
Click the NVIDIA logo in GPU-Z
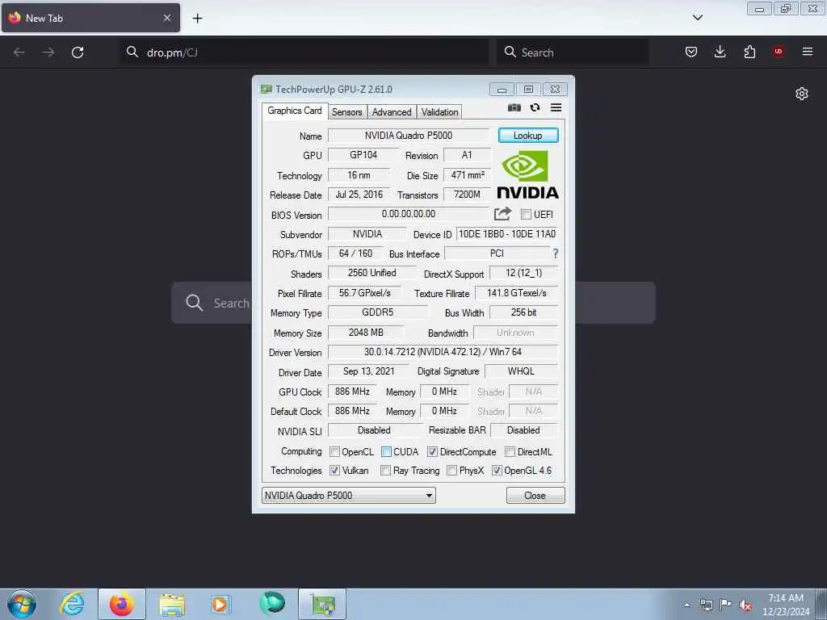click(x=527, y=174)
